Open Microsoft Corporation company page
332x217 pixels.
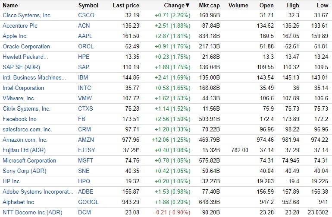pos(29,160)
